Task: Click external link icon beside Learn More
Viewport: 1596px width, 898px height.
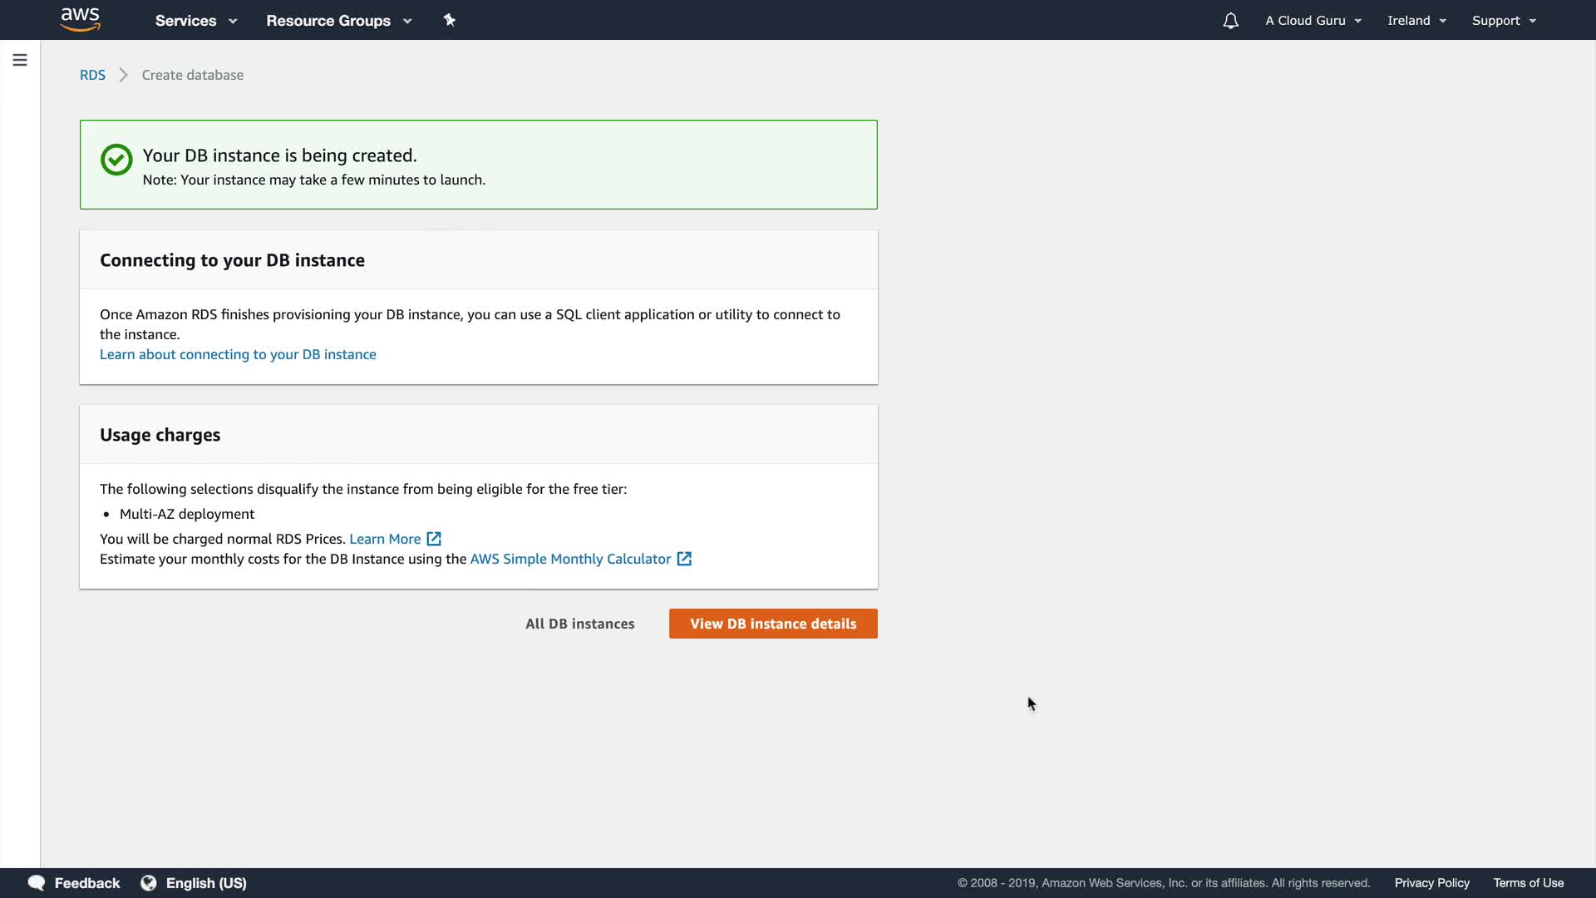Action: [x=434, y=539]
